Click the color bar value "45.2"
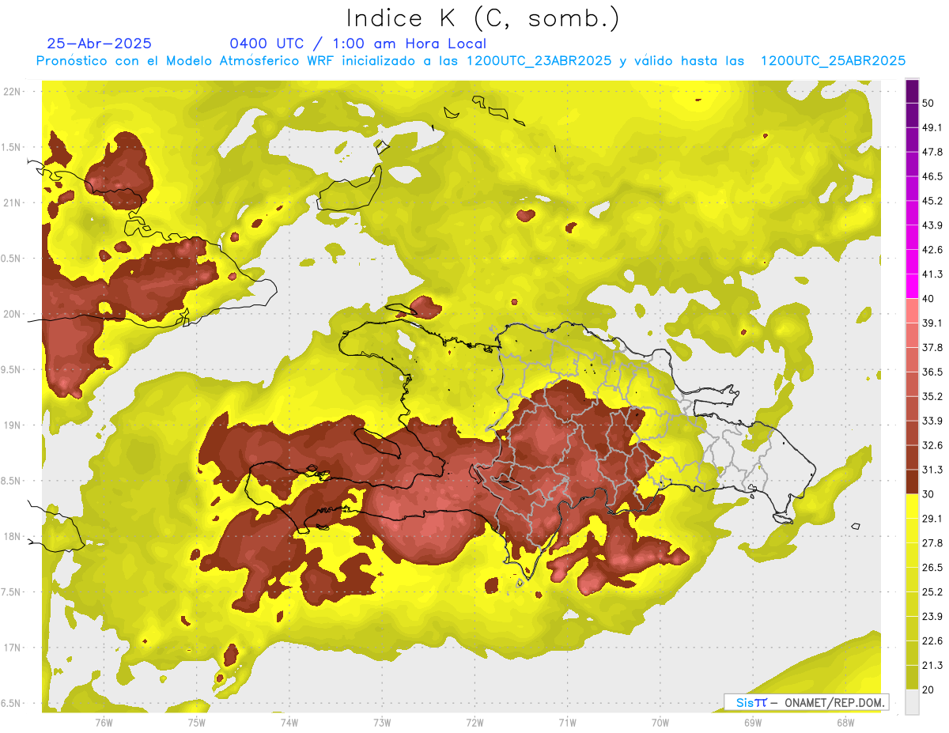 (932, 201)
